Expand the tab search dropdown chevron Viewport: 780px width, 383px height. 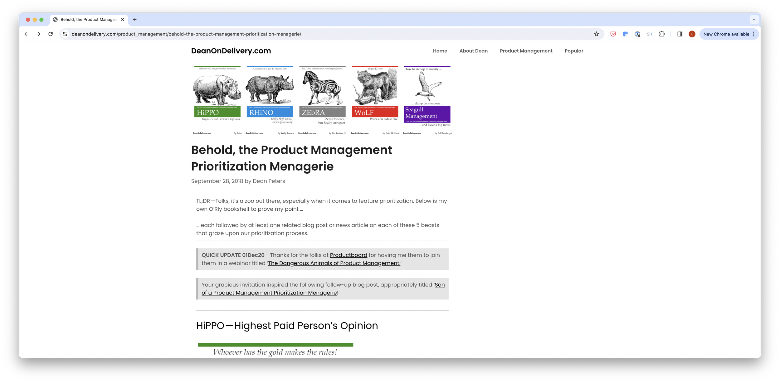pyautogui.click(x=754, y=19)
